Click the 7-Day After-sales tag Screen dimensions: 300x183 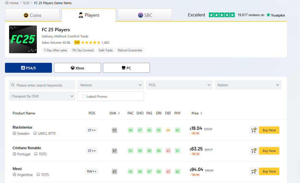pos(56,50)
